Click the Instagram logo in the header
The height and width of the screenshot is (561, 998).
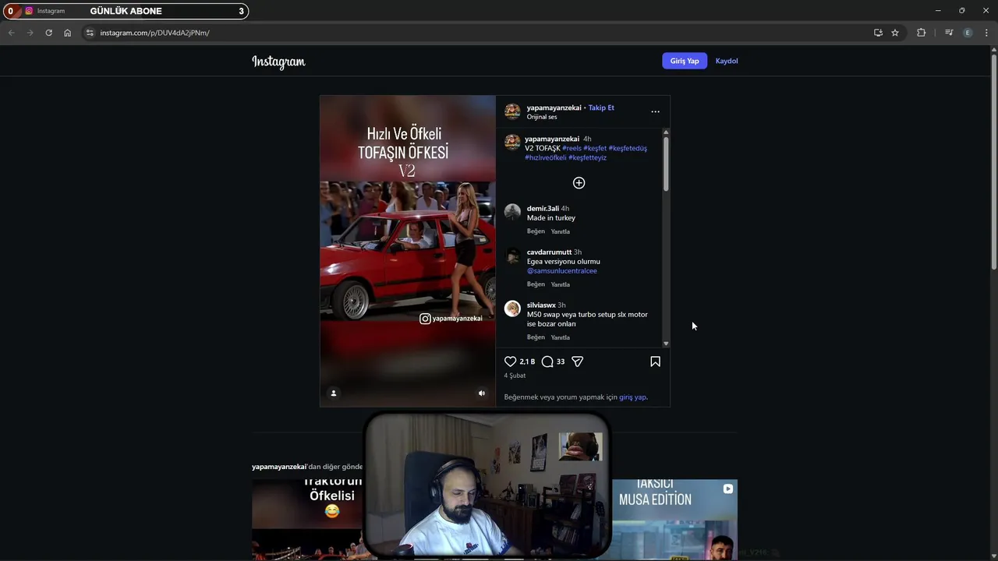click(x=278, y=62)
